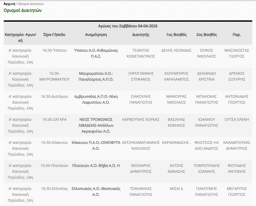Viewport: 256px width, 206px height.
Task: Click the Αναμέτρηση column header
Action: coord(96,35)
